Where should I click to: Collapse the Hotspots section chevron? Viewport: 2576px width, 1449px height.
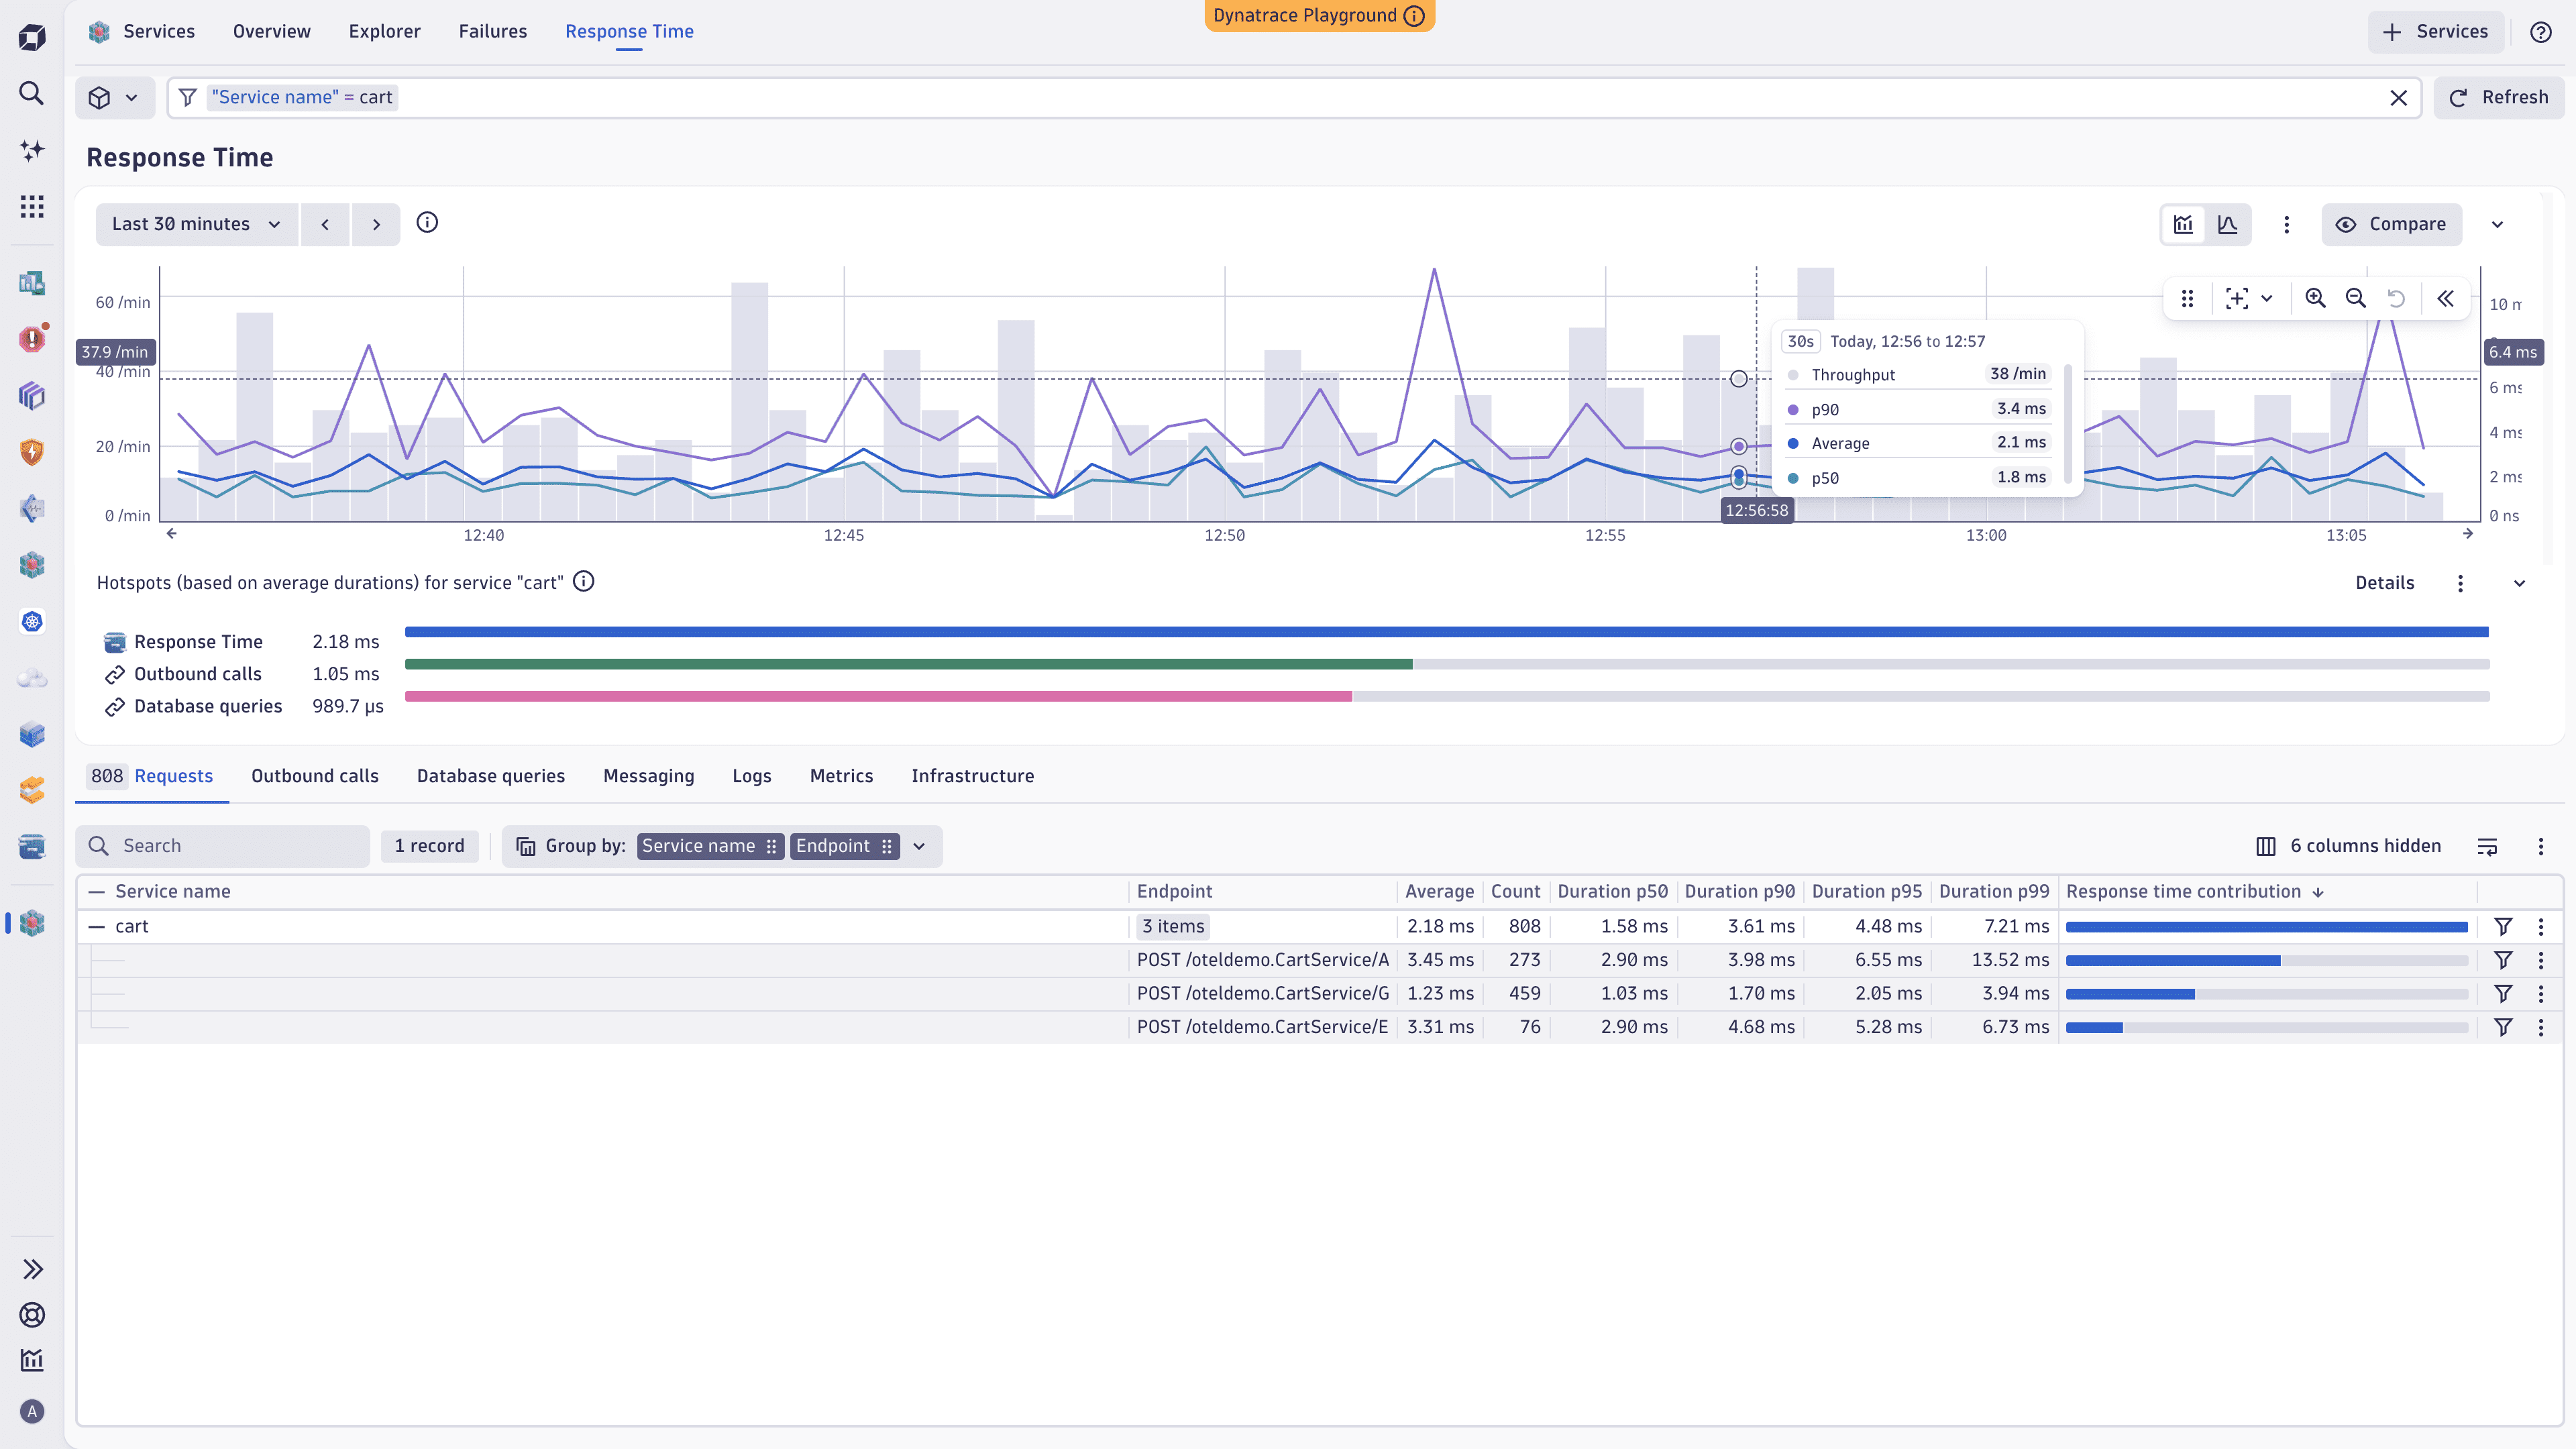2519,583
